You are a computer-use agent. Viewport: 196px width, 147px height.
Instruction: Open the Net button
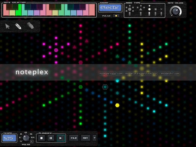click(85, 138)
